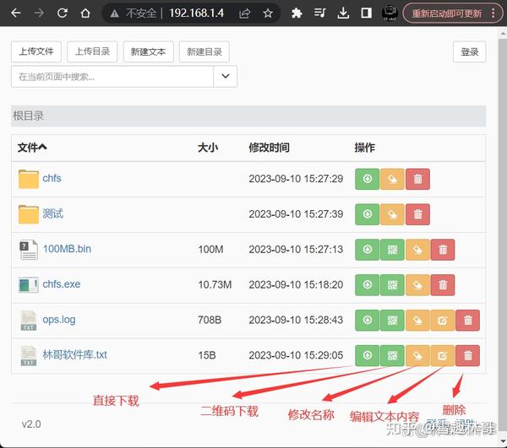The width and height of the screenshot is (507, 448).
Task: Click the 大小 column header
Action: [208, 148]
